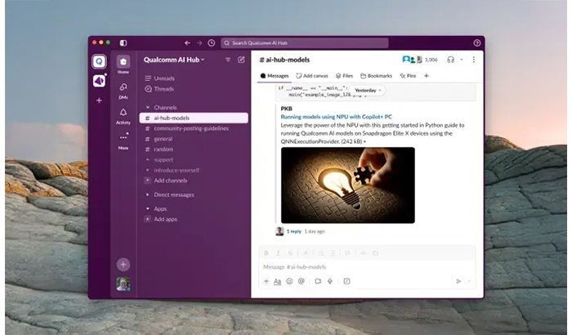572x335 pixels.
Task: Add a new workspace with the plus icon
Action: (x=99, y=100)
